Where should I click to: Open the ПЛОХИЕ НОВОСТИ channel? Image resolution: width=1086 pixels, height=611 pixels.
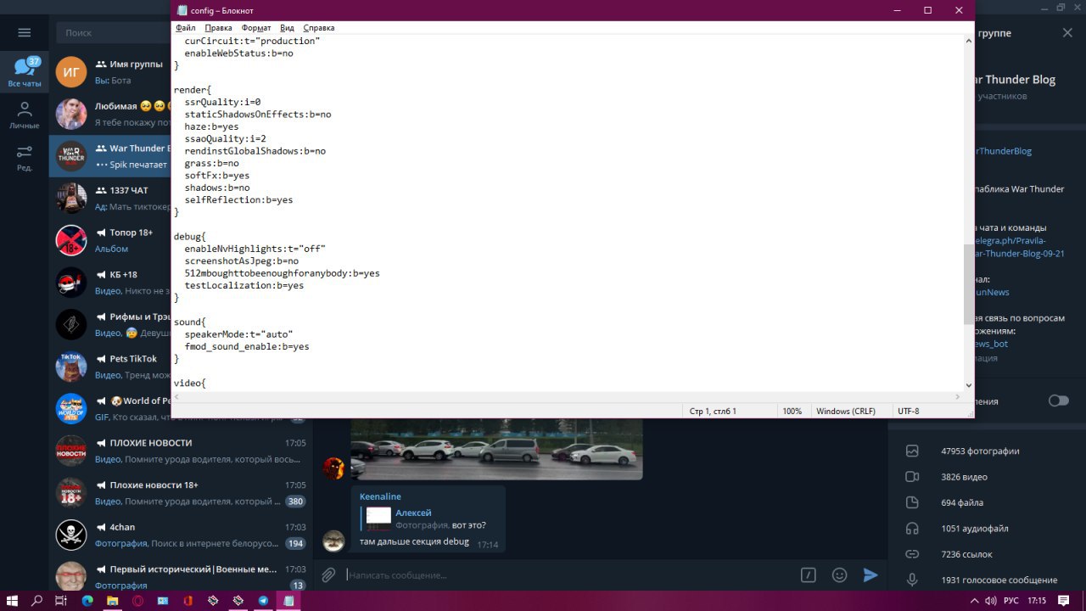(x=181, y=451)
